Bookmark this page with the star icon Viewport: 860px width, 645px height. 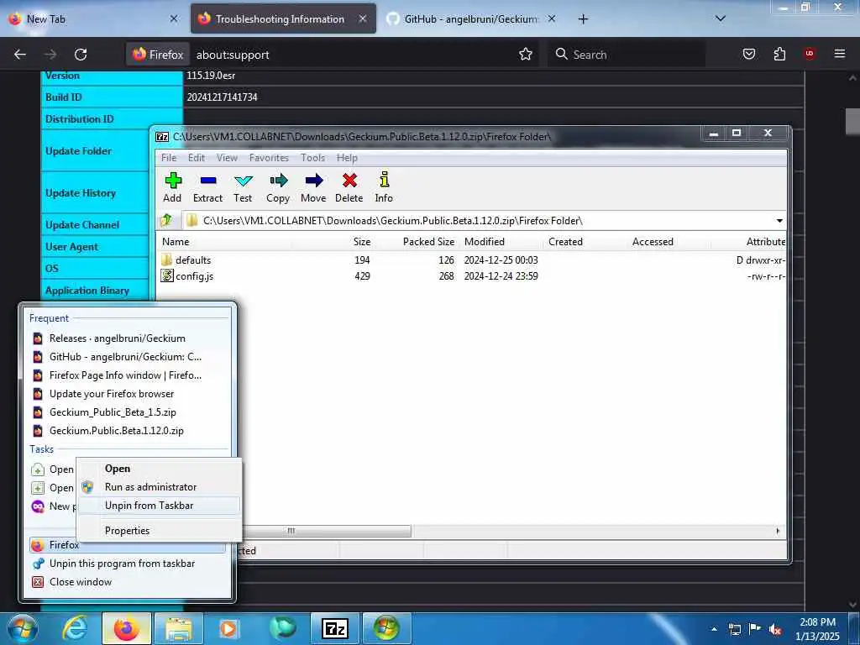coord(526,55)
